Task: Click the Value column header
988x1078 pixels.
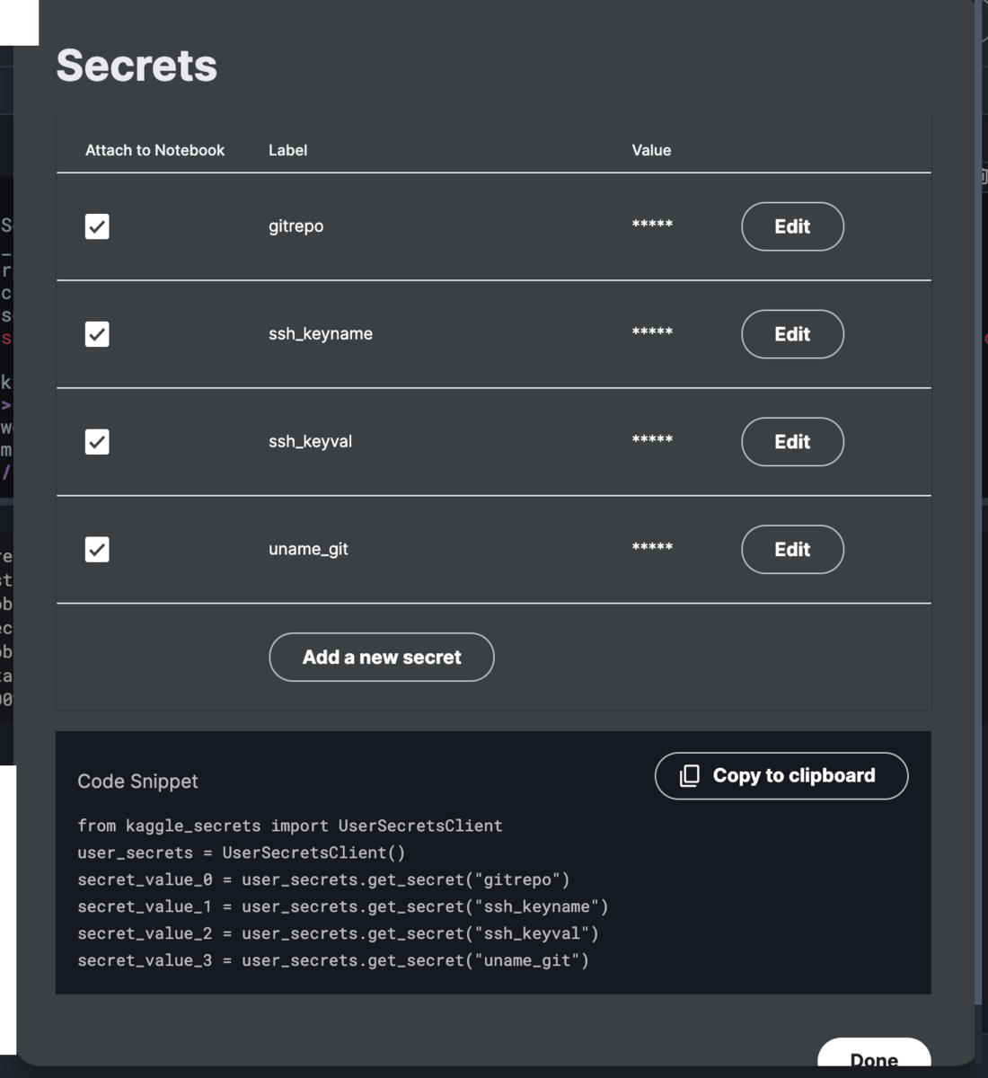Action: click(x=651, y=150)
